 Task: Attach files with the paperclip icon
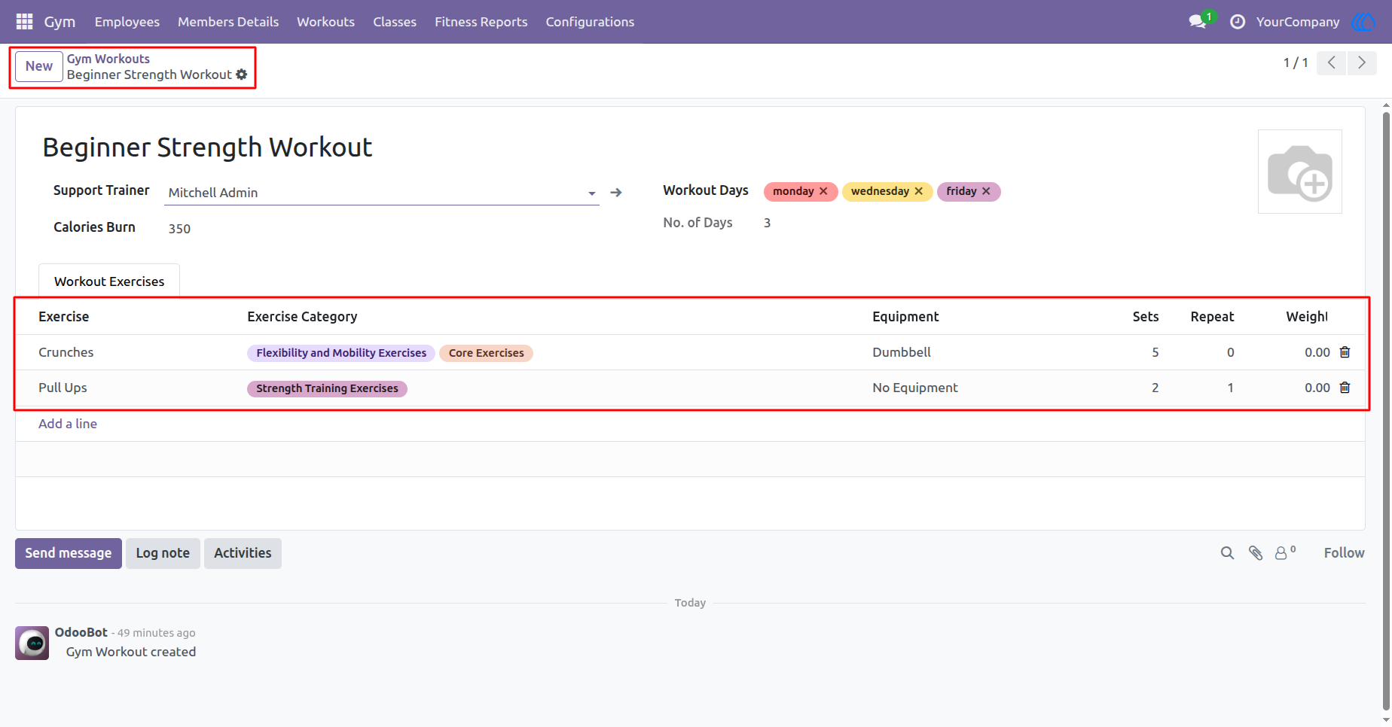pyautogui.click(x=1256, y=553)
